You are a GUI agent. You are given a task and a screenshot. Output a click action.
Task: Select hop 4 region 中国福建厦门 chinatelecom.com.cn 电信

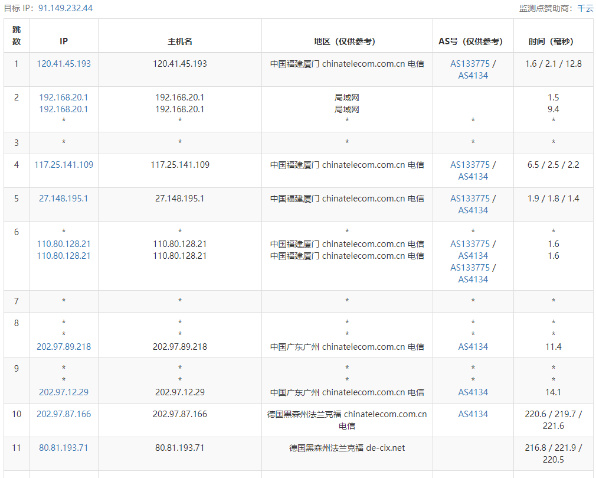(347, 165)
